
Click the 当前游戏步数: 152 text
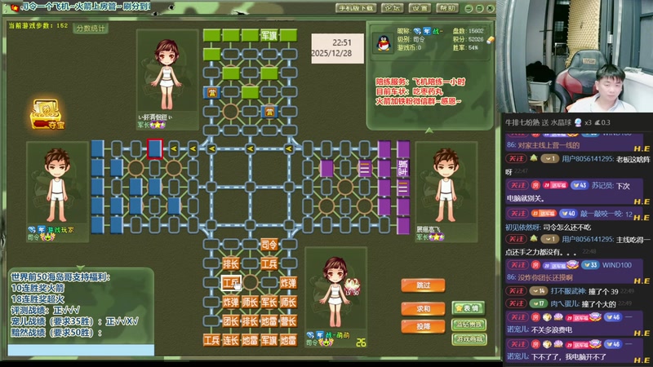38,26
